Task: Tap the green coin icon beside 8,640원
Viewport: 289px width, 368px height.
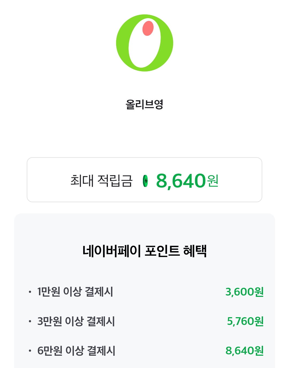Action: [x=145, y=181]
